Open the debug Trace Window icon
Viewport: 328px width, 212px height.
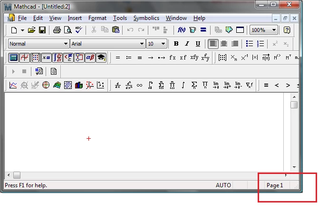click(54, 71)
